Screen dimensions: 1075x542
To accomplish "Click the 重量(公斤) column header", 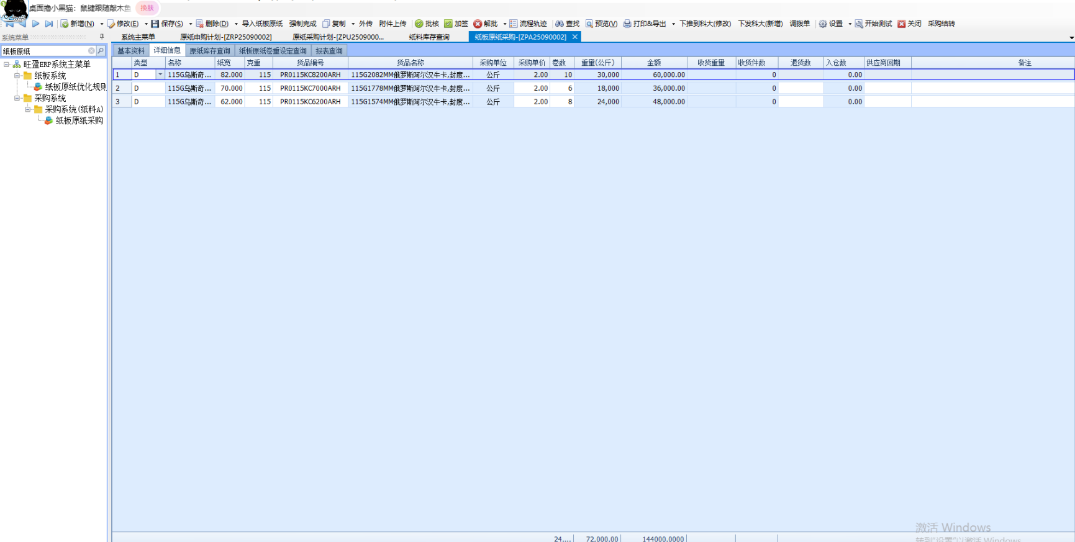I will pyautogui.click(x=597, y=63).
